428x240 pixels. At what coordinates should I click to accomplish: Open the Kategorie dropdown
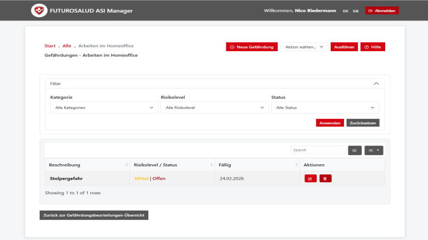point(104,108)
